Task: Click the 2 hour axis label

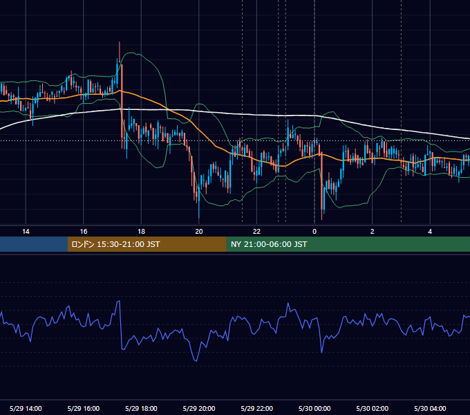Action: 372,232
